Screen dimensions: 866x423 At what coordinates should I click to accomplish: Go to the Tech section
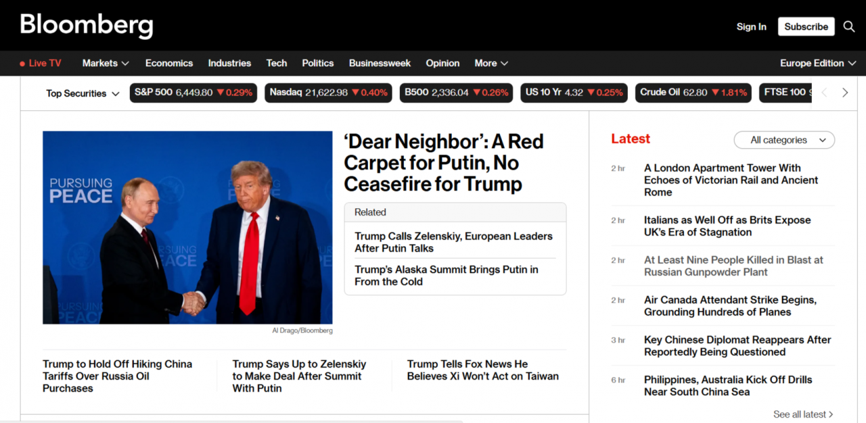tap(277, 63)
